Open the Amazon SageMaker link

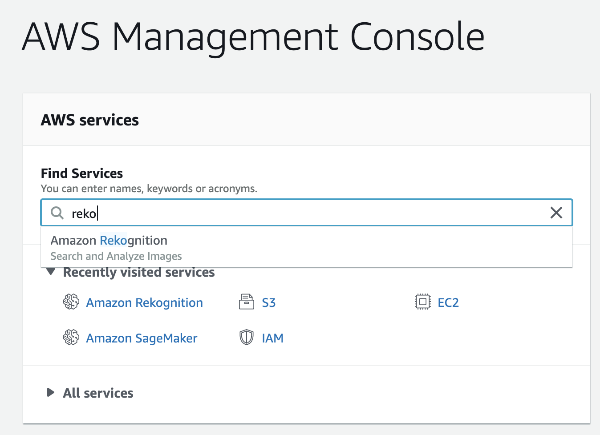point(142,338)
